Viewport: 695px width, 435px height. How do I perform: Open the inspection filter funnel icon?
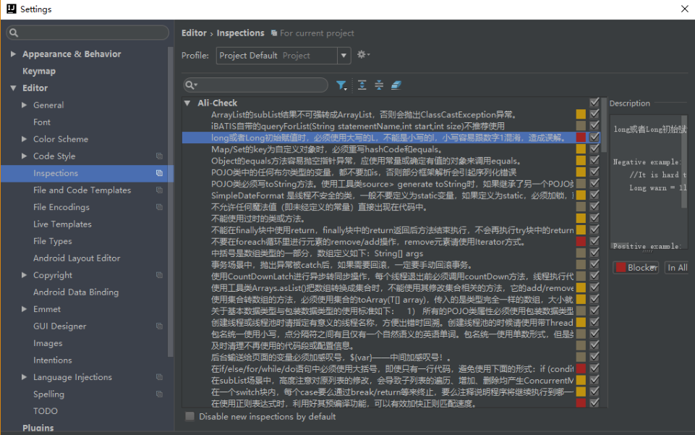coord(341,85)
